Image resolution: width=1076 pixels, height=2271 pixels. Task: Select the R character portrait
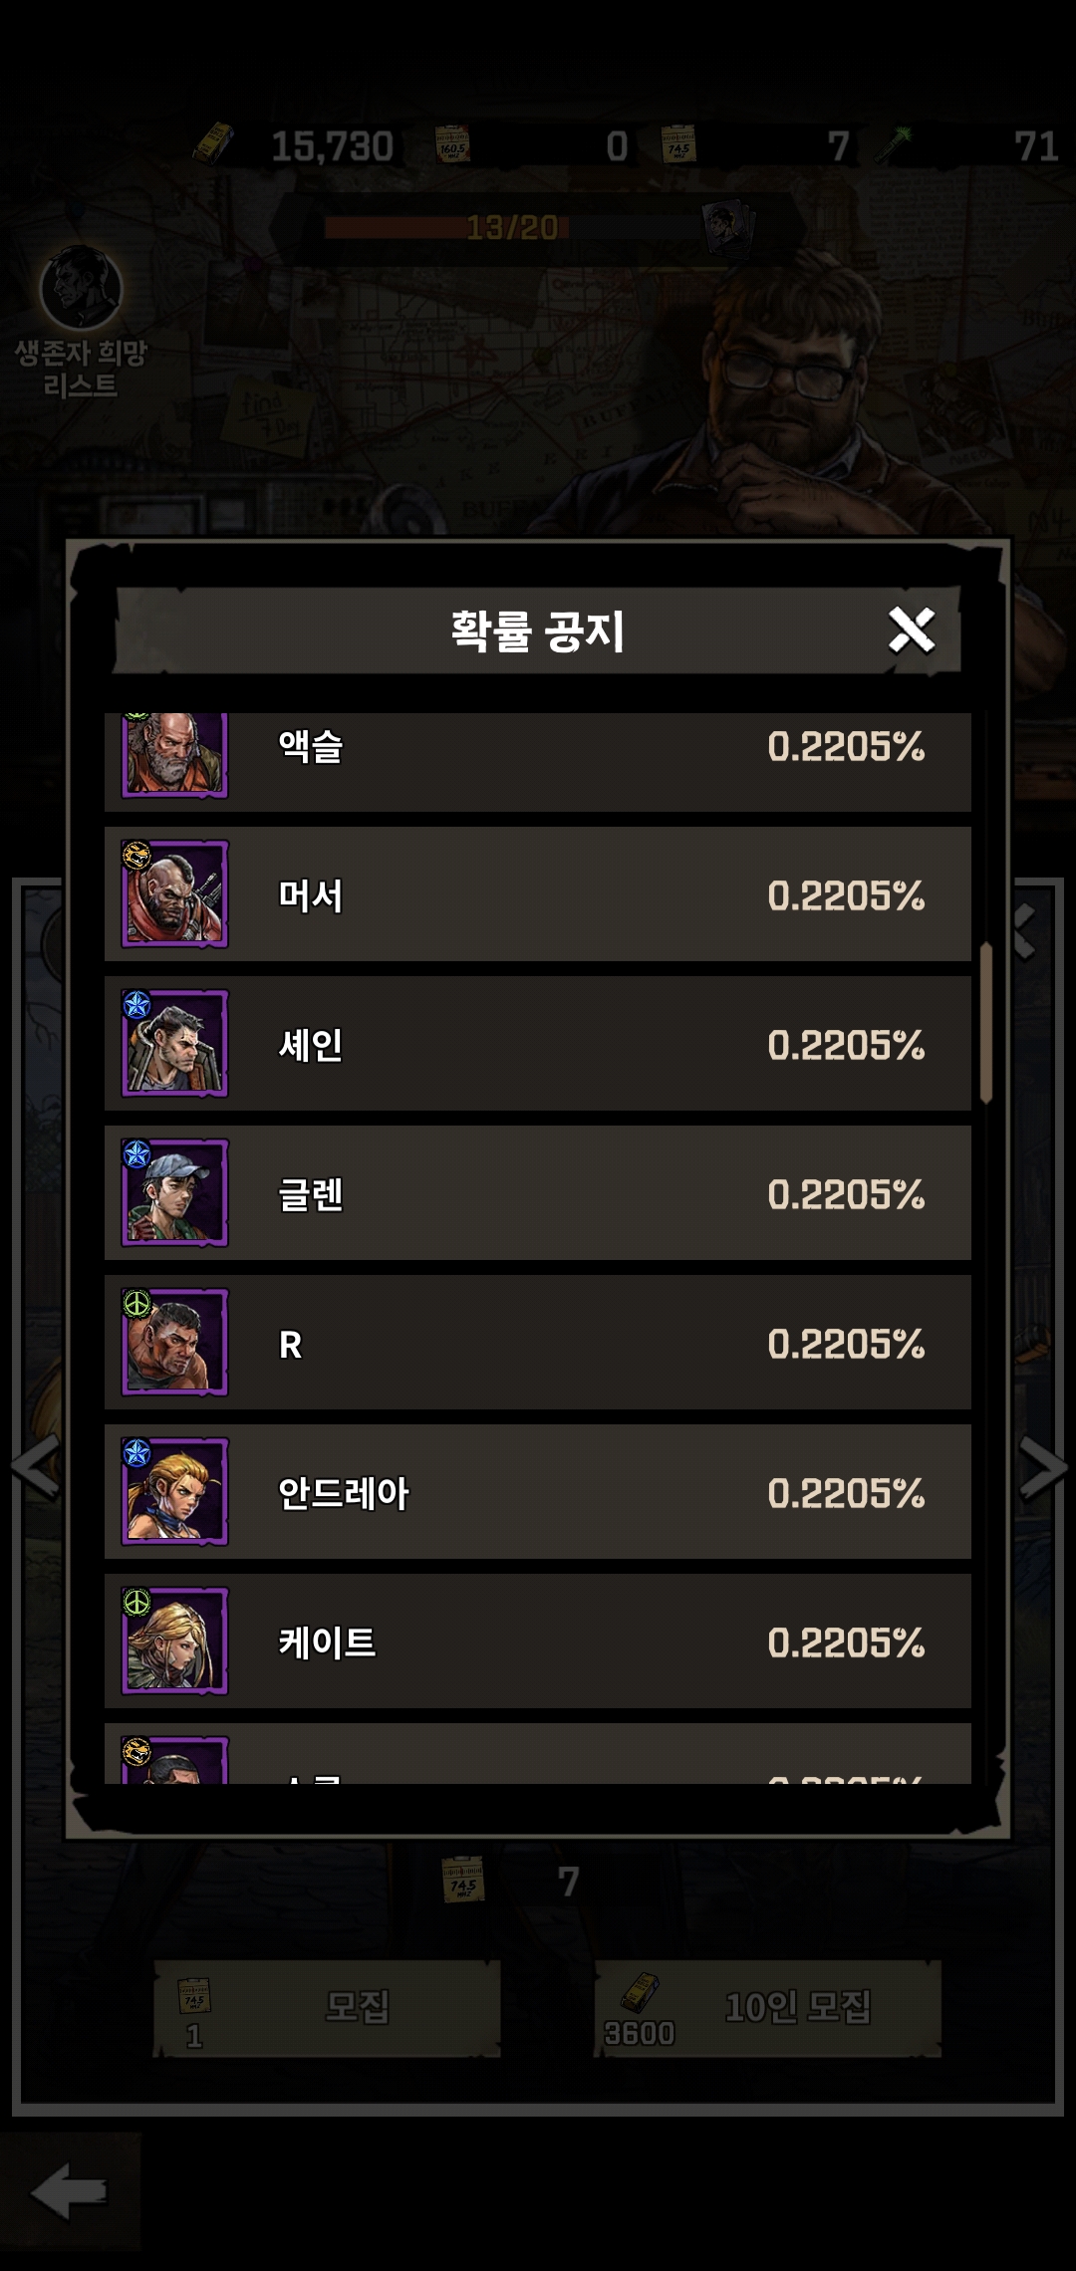pyautogui.click(x=175, y=1342)
